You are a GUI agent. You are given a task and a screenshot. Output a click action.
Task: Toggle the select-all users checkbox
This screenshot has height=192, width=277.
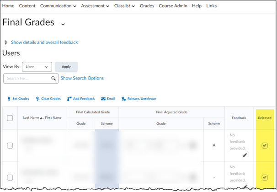(10, 118)
